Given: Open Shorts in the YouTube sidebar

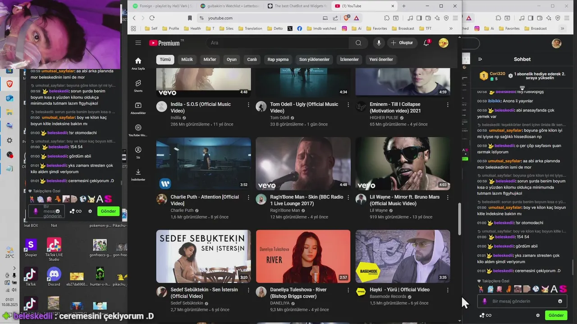Looking at the screenshot, I should [x=138, y=85].
